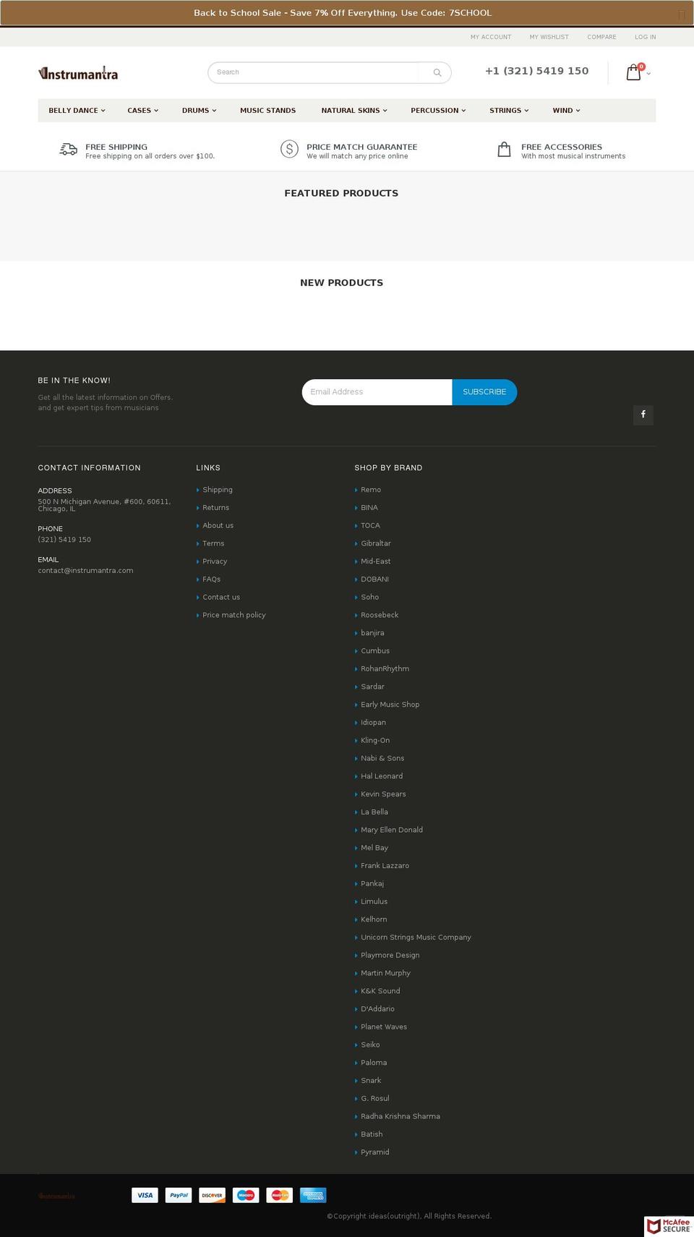Click the Discover payment icon
This screenshot has height=1237, width=694.
tap(213, 1195)
